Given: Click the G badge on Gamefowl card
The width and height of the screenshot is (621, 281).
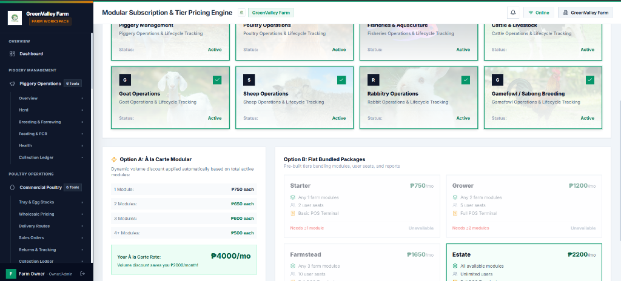Looking at the screenshot, I should coord(497,80).
